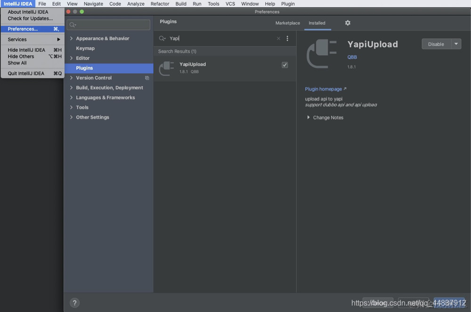This screenshot has width=471, height=312.
Task: Expand the Editor settings node
Action: (x=72, y=58)
